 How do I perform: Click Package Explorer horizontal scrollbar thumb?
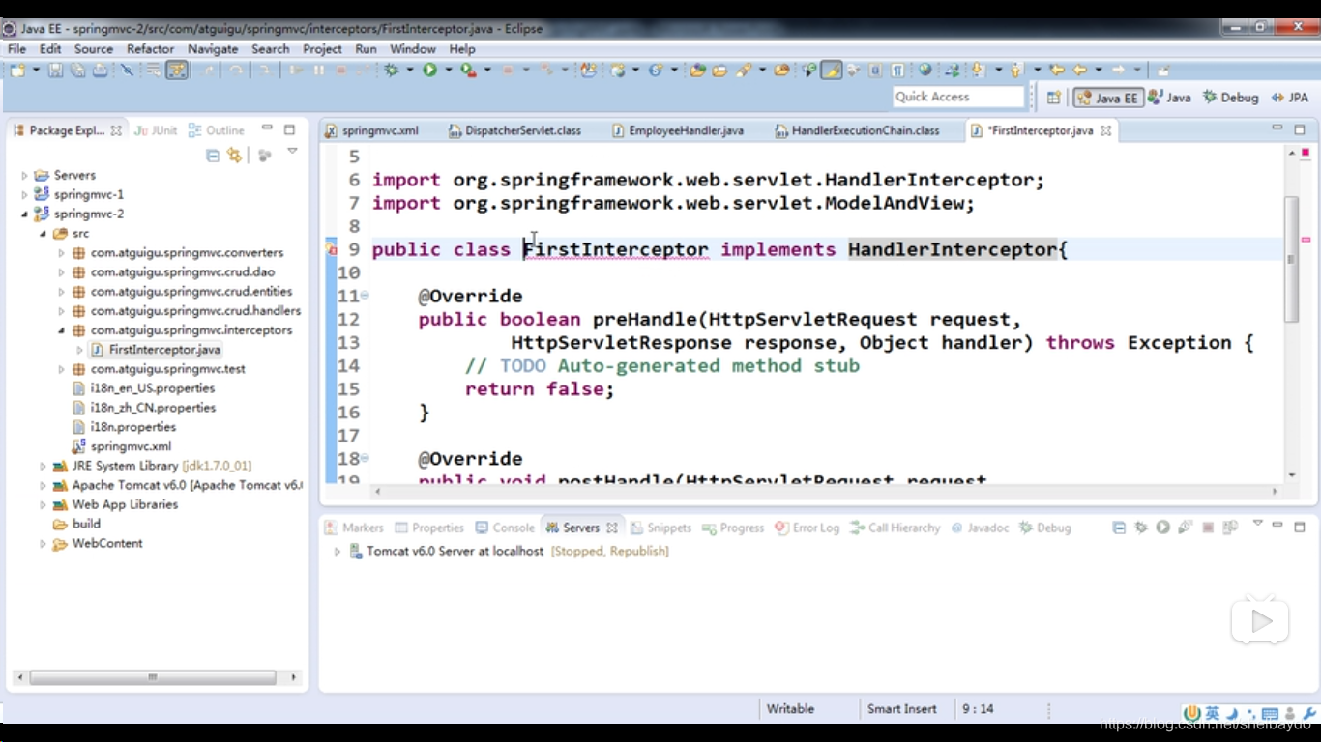point(152,677)
